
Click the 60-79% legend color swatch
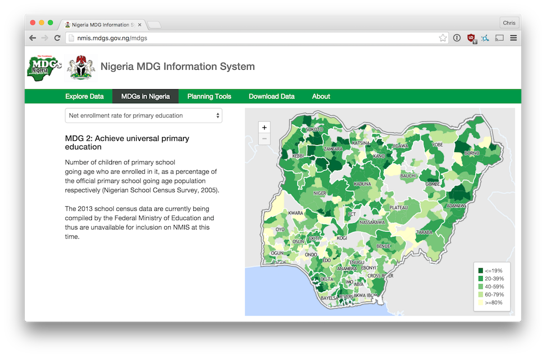click(x=480, y=294)
